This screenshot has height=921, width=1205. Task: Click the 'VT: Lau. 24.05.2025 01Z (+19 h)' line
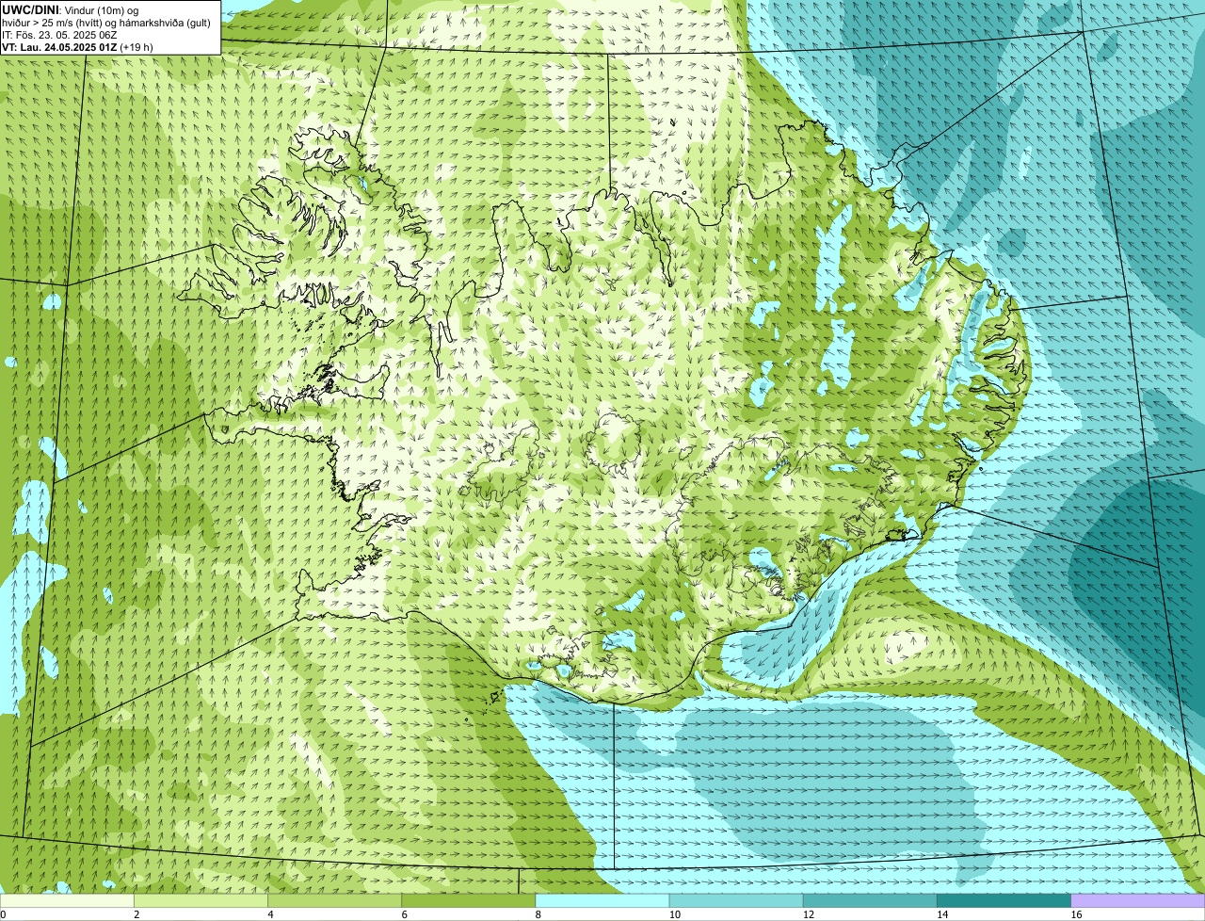[77, 47]
